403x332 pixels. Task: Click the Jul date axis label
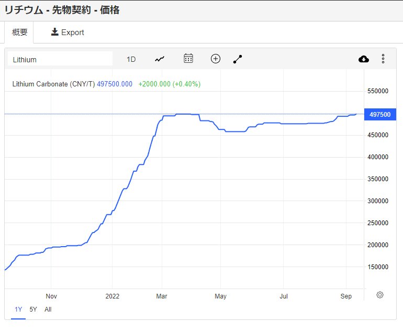pos(284,296)
